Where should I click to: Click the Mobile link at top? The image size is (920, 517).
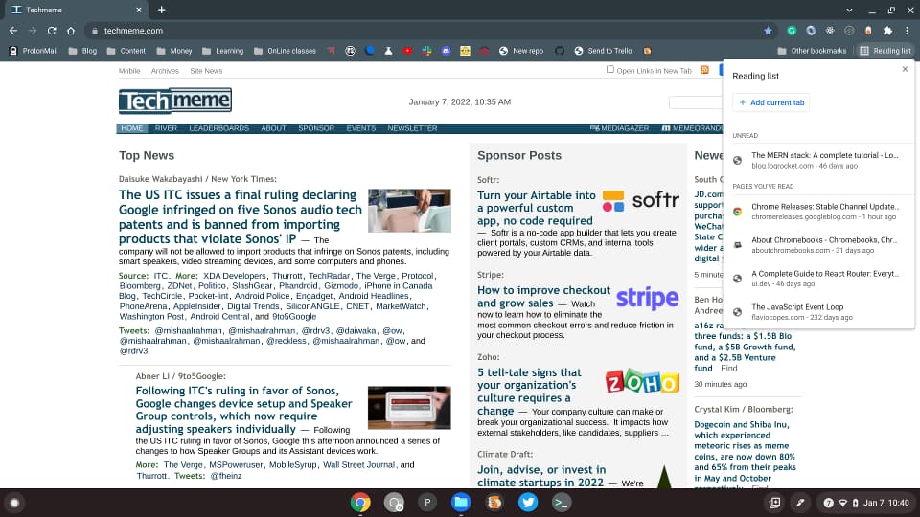(129, 71)
